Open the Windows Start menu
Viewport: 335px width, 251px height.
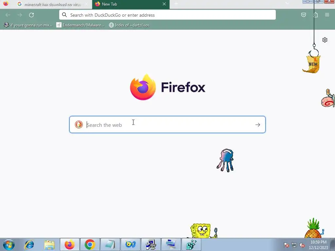click(9, 244)
